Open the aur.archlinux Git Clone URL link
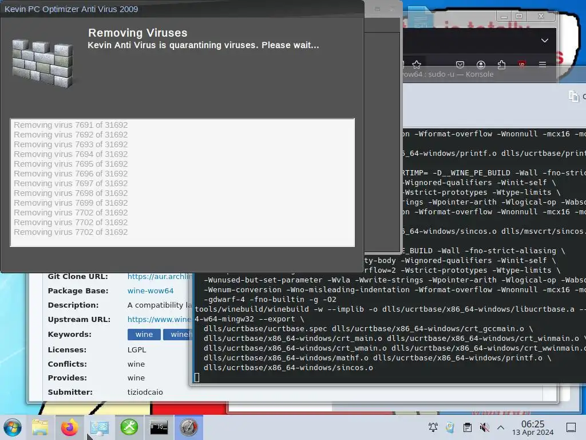 [x=160, y=277]
